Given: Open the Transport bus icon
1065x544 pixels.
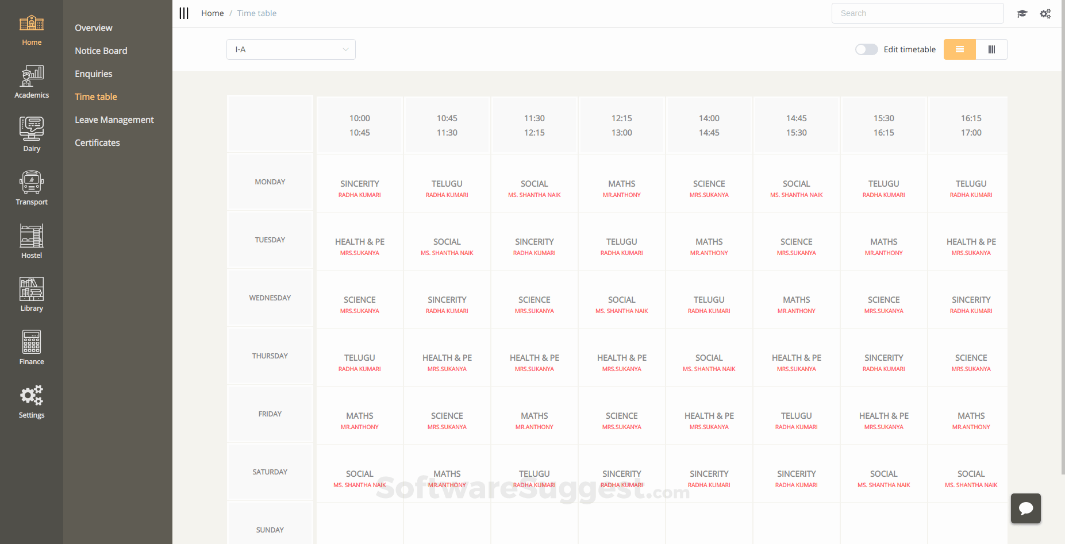Looking at the screenshot, I should tap(32, 182).
